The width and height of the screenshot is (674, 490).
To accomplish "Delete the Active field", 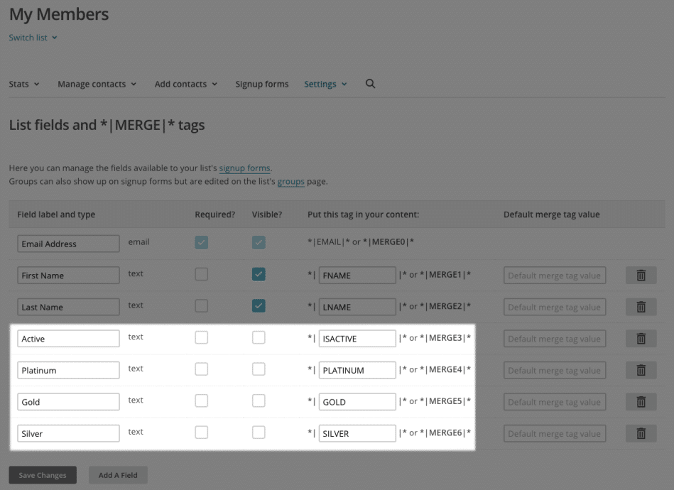I will pyautogui.click(x=641, y=338).
